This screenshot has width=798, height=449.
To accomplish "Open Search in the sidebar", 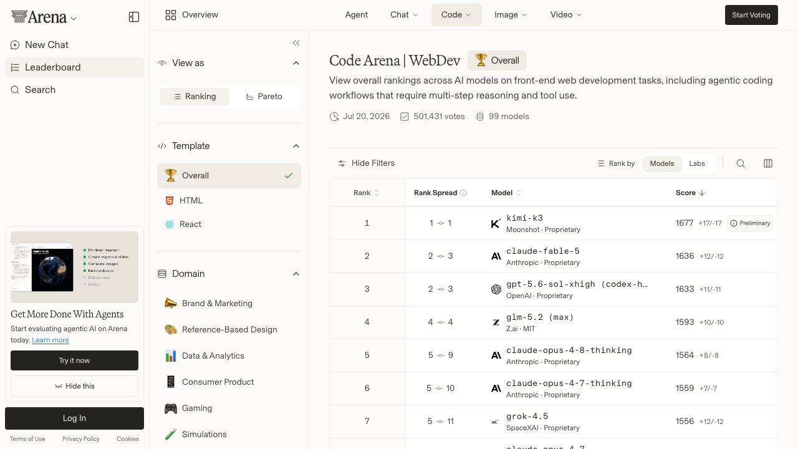I will 74,90.
